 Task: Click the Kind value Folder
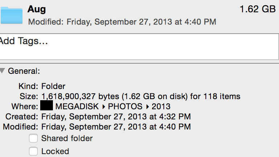(53, 86)
